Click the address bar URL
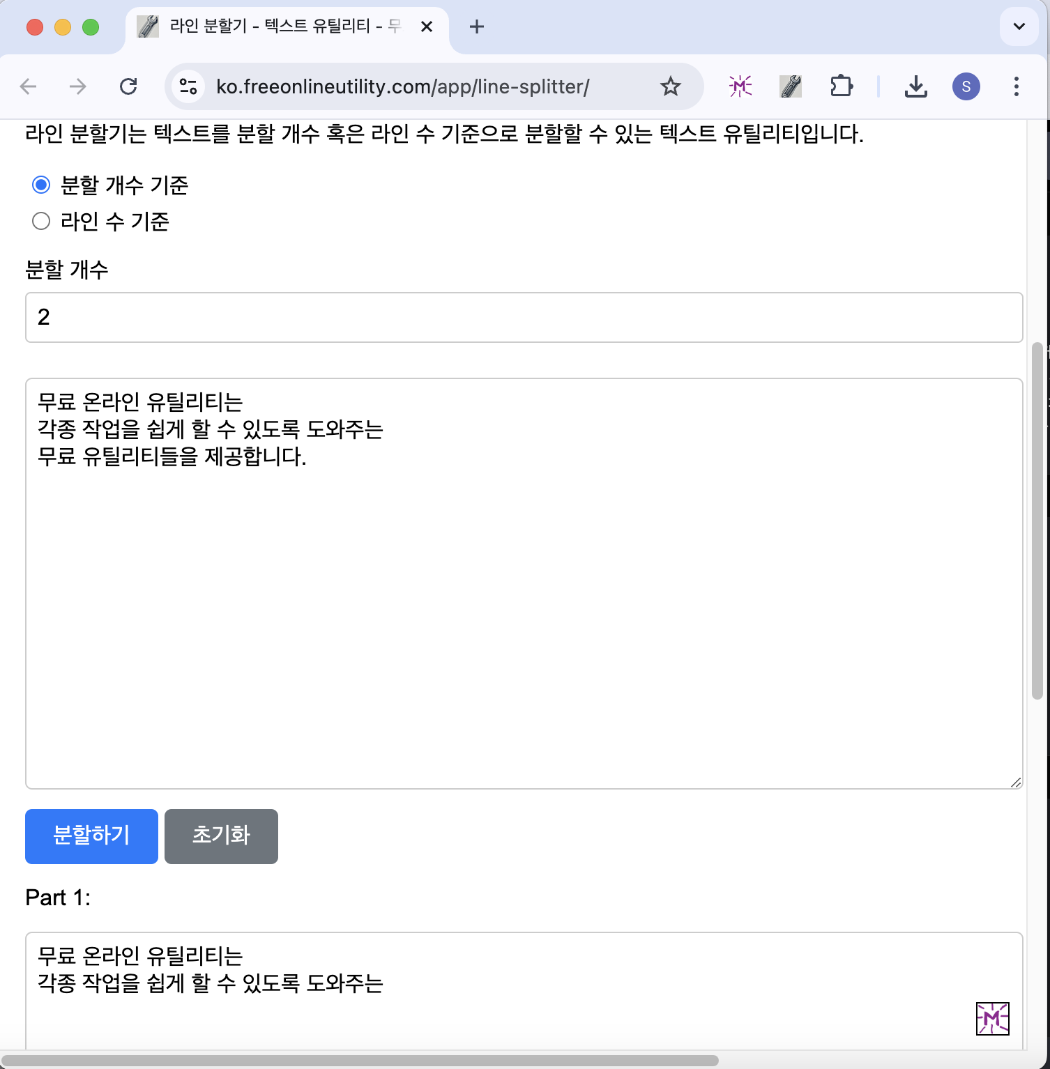1050x1069 pixels. point(403,86)
